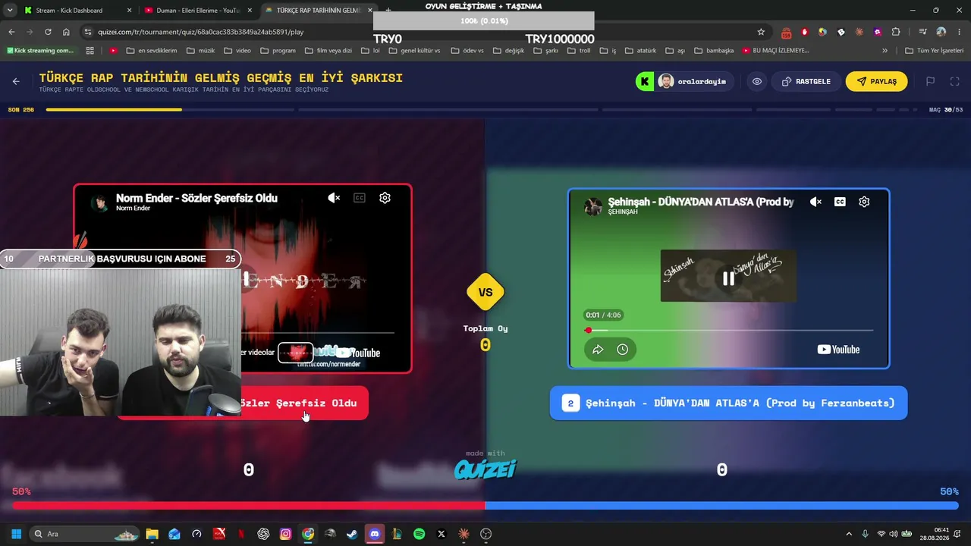This screenshot has height=546, width=971.
Task: Enter fullscreen mode on quiz page
Action: click(x=954, y=81)
